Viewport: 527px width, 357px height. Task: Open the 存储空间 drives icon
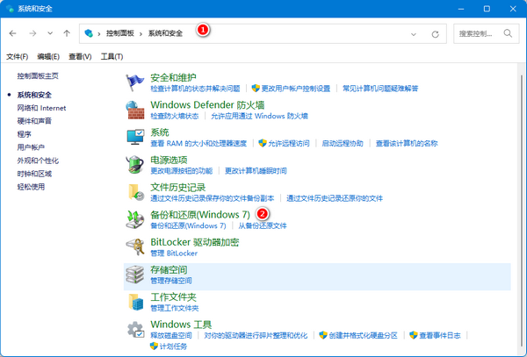pyautogui.click(x=134, y=274)
